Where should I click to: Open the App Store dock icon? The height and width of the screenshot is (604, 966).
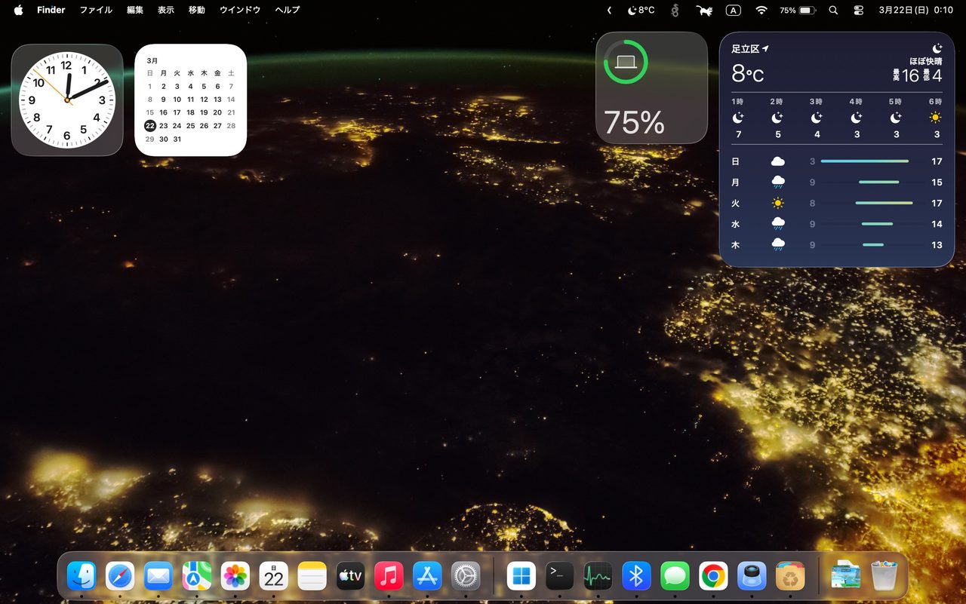[427, 577]
